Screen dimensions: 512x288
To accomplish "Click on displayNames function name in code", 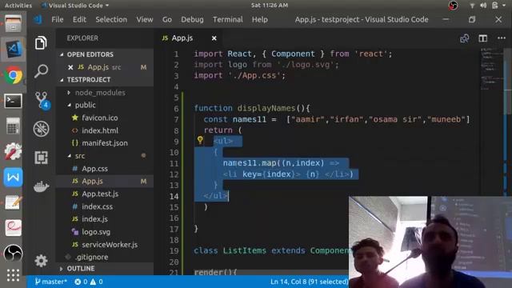I will (x=266, y=108).
